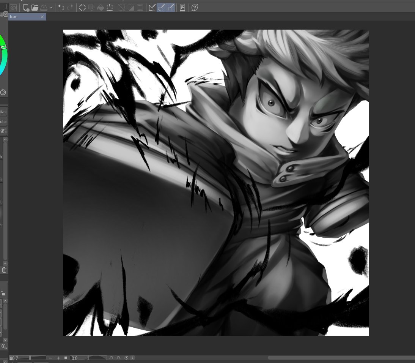The width and height of the screenshot is (415, 363).
Task: Create a new canvas
Action: (x=26, y=8)
